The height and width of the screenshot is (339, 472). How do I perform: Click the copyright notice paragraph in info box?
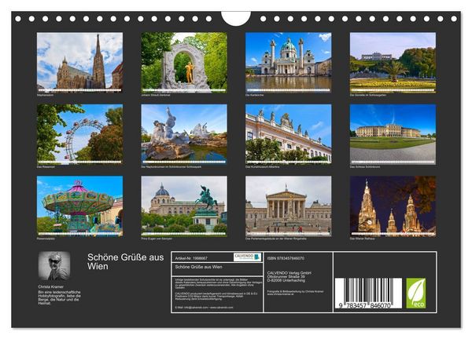[218, 283]
